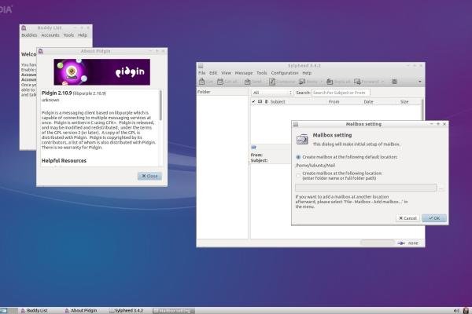Click Cancel in Mailbox setting dialog
This screenshot has width=472, height=314.
[407, 218]
